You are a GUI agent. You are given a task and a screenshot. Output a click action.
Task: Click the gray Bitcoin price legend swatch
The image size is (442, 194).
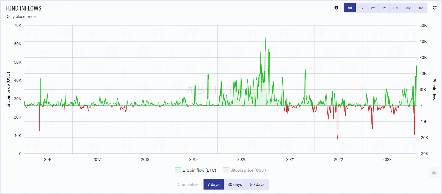[226, 170]
